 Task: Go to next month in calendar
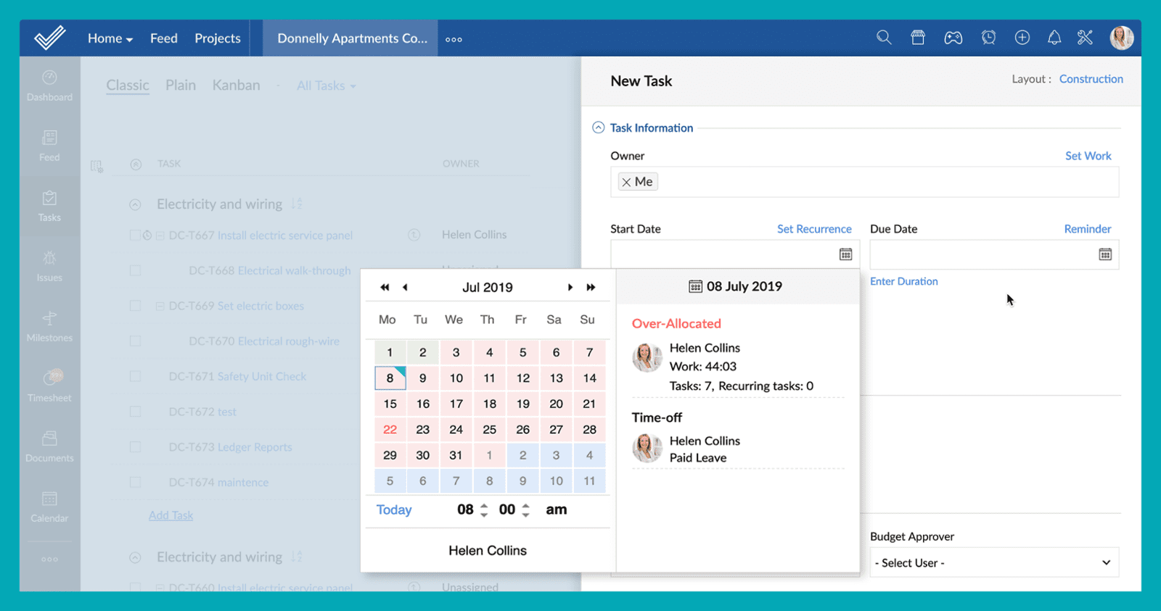point(570,288)
